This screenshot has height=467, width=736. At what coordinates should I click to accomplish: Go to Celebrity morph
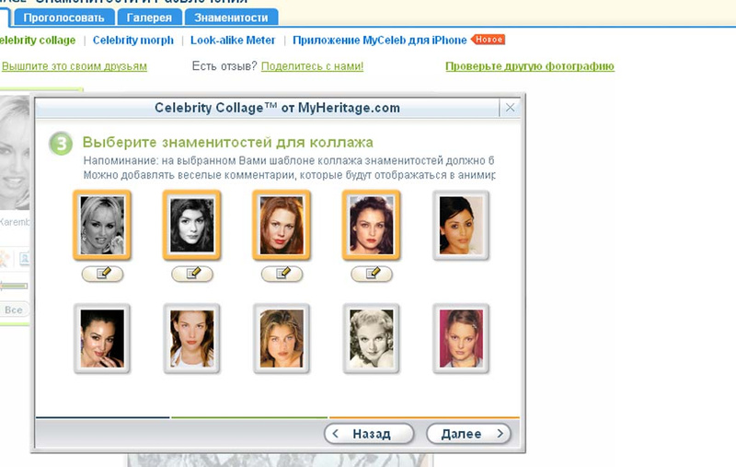pyautogui.click(x=132, y=41)
